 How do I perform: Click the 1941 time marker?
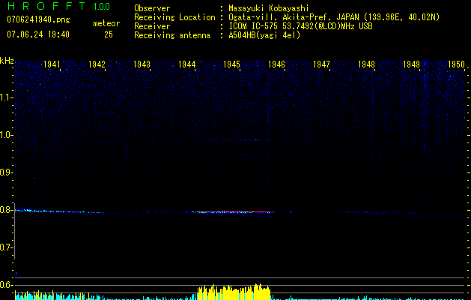point(52,64)
